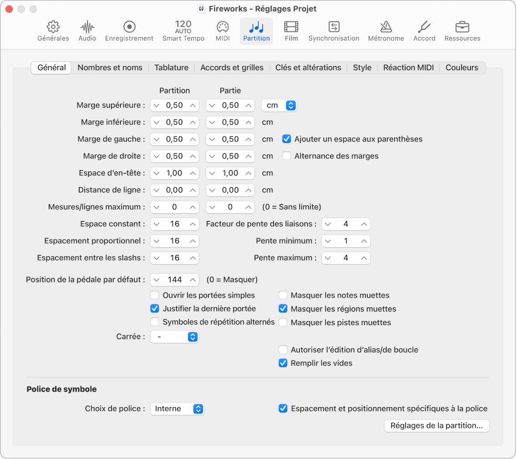The width and height of the screenshot is (517, 459).
Task: Increase Espacement entre les slashs value
Action: 193,258
